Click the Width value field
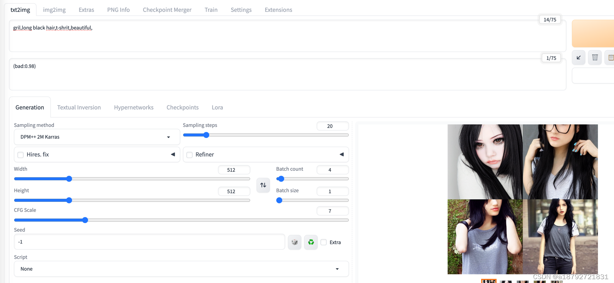The image size is (614, 283). [x=234, y=170]
